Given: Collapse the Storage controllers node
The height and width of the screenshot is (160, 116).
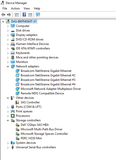Looking at the screenshot, I should click(x=8, y=120).
